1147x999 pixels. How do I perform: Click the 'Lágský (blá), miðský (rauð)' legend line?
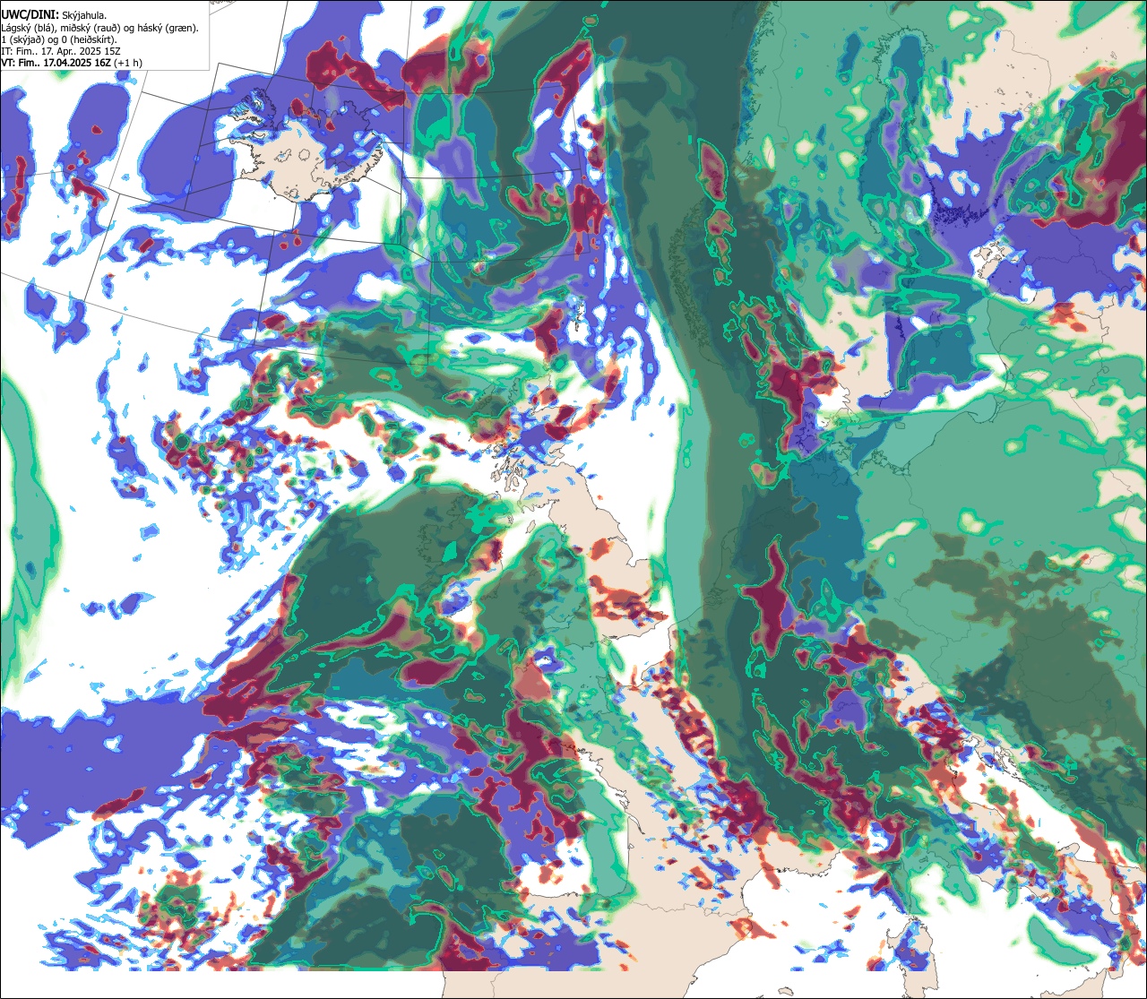click(100, 28)
